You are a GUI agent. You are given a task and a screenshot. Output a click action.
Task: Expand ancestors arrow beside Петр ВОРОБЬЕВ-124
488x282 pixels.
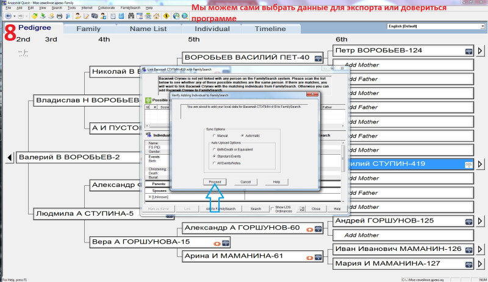tap(480, 51)
